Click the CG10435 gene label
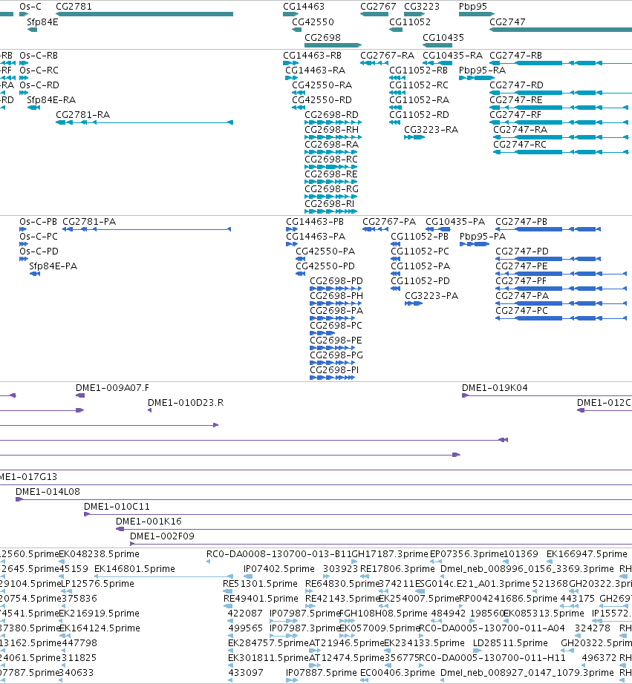 pyautogui.click(x=443, y=38)
